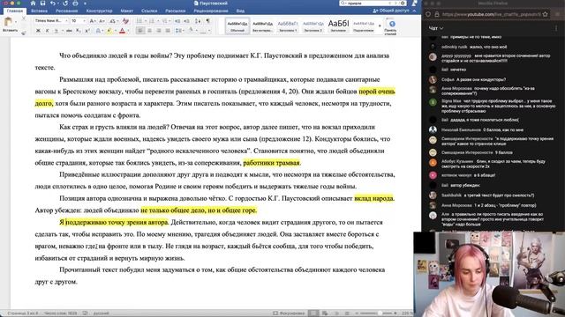Sort the selected text
565x317 pixels.
tap(198, 21)
